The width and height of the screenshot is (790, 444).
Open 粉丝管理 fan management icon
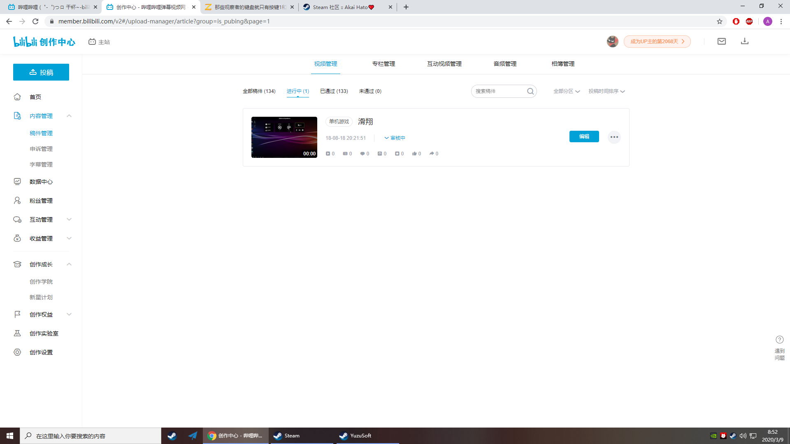point(17,200)
